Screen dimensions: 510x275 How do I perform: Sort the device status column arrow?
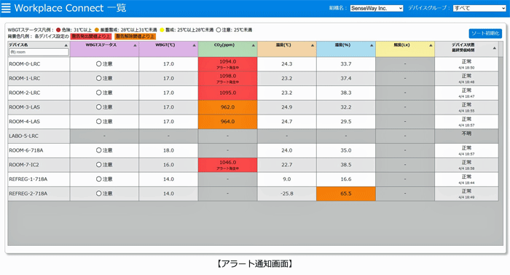[495, 48]
